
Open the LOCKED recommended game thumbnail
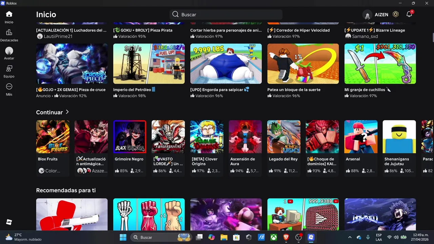(380, 215)
